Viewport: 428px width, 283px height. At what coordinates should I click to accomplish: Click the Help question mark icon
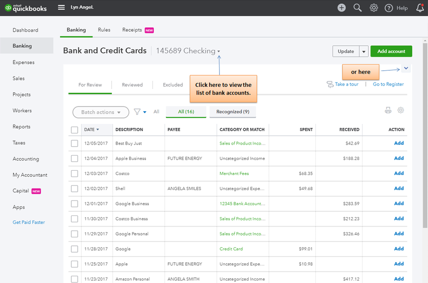(x=389, y=8)
